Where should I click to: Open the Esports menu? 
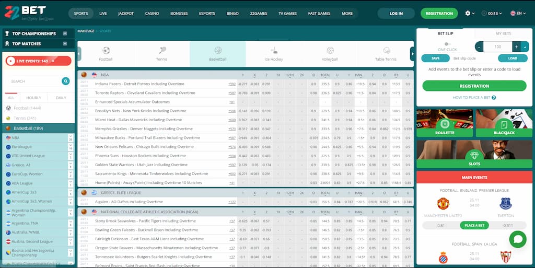[207, 13]
